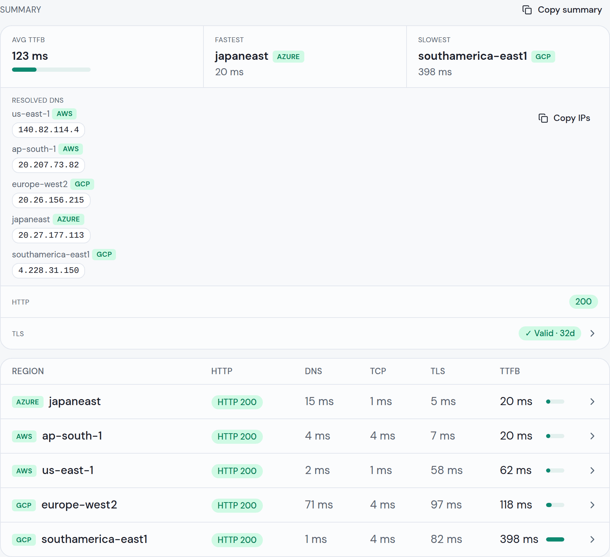Click japaneast name in Fastest card
The height and width of the screenshot is (557, 610).
(x=241, y=56)
